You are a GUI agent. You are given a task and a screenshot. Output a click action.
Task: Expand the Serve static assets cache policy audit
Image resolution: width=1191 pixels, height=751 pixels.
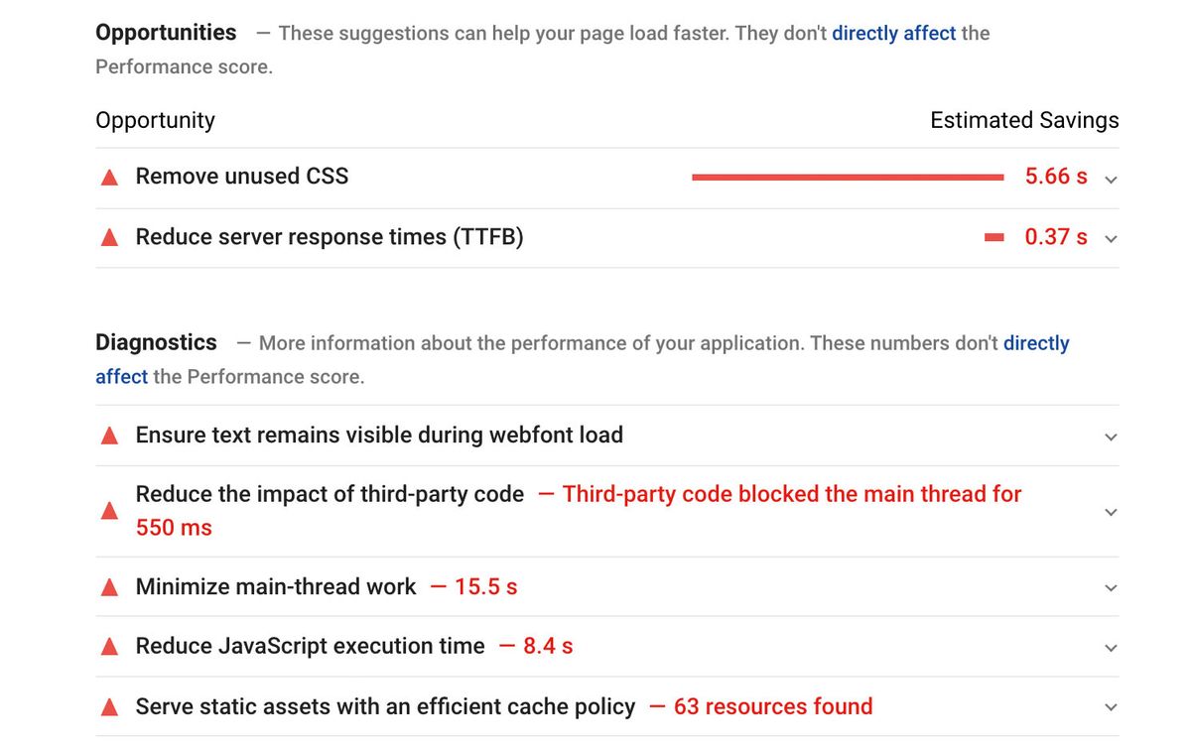coord(1110,706)
